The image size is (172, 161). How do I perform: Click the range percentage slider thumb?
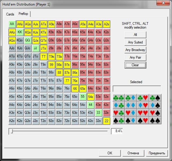[x=12, y=131]
